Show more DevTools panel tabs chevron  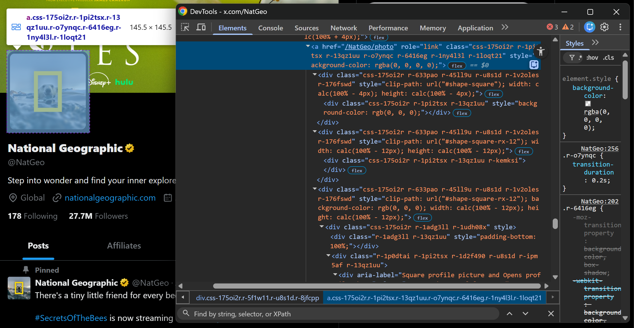pos(505,27)
